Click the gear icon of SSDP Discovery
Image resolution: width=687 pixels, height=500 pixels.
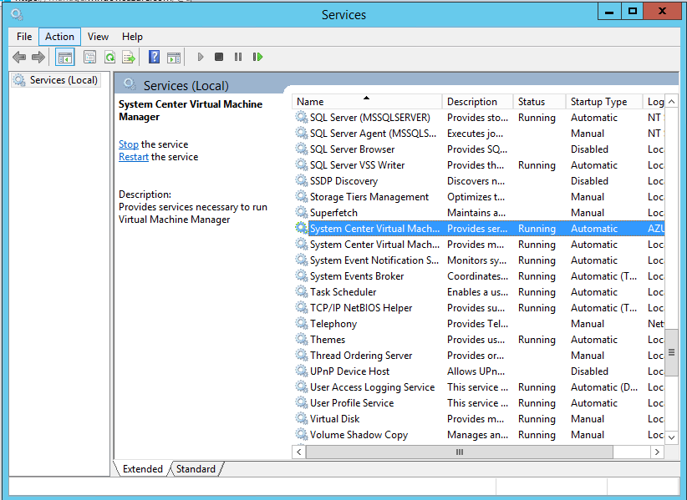click(302, 180)
